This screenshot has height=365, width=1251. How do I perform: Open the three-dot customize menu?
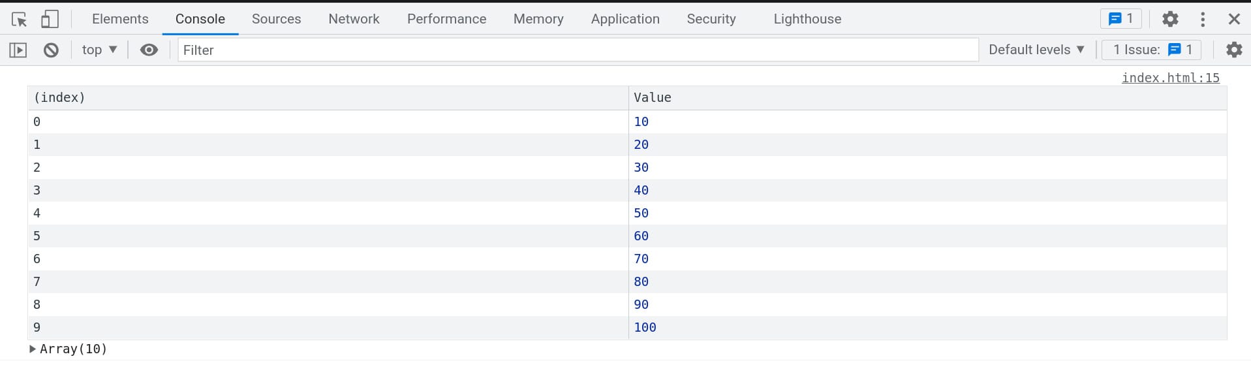coord(1203,19)
